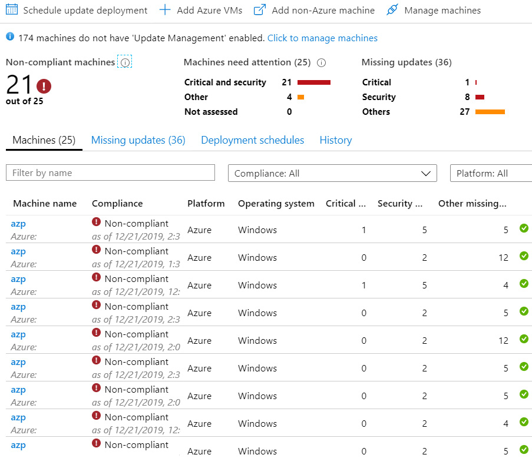Click the Add non-Azure machine icon

click(x=259, y=10)
